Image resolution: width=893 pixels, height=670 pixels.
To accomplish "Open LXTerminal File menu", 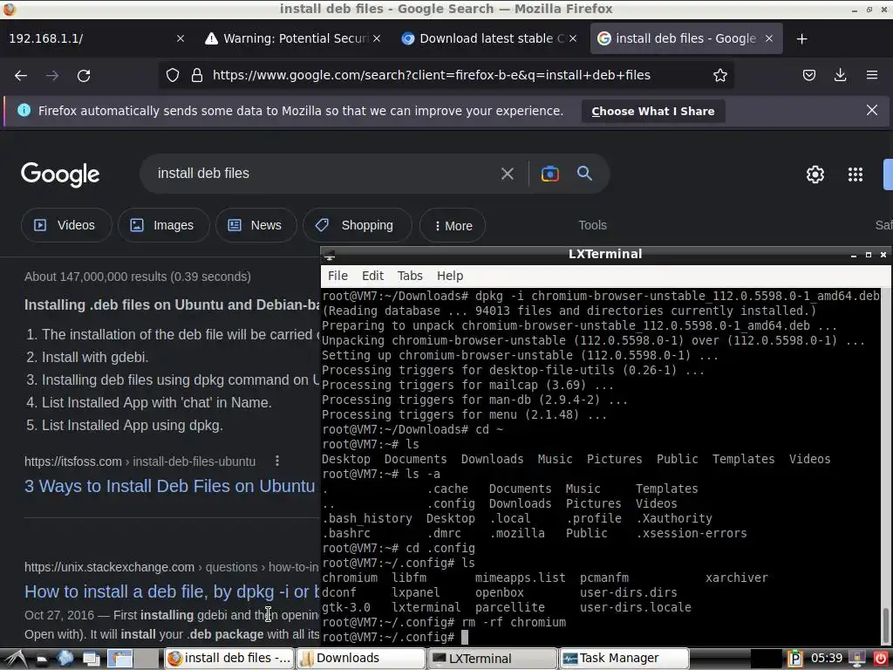I will (x=337, y=276).
